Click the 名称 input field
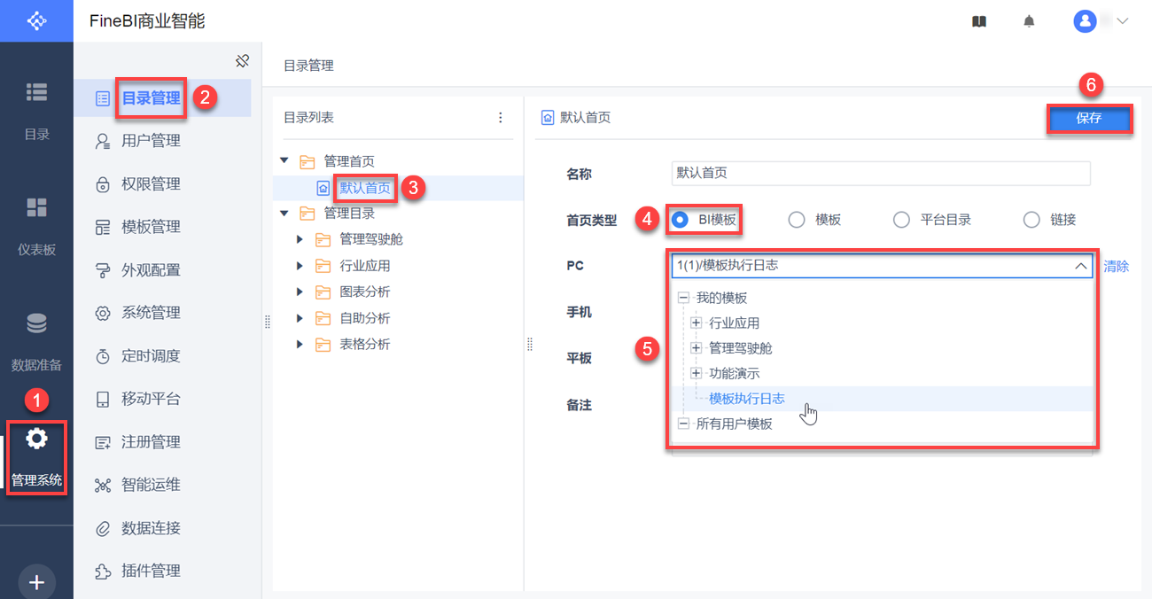The image size is (1152, 599). [881, 174]
